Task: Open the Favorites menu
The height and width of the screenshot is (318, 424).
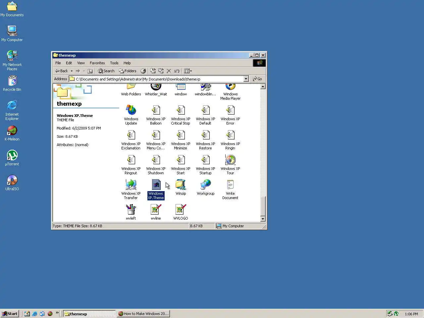Action: click(x=97, y=63)
